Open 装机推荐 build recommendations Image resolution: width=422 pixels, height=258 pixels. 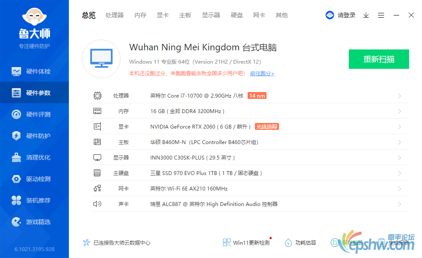(x=34, y=200)
